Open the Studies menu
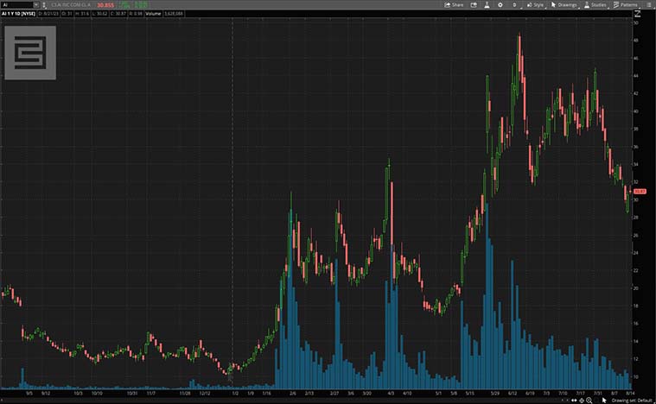The width and height of the screenshot is (656, 404). click(x=595, y=4)
